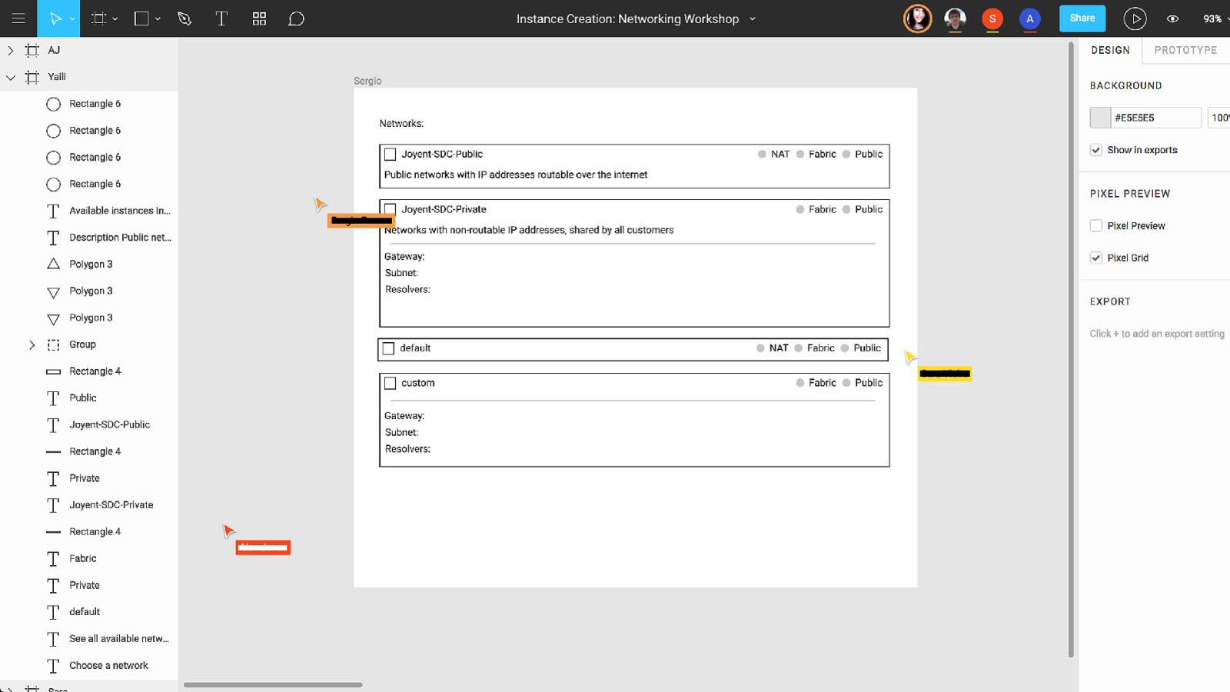Edit the #E5E5E5 hex color field
Image resolution: width=1230 pixels, height=692 pixels.
[1155, 118]
